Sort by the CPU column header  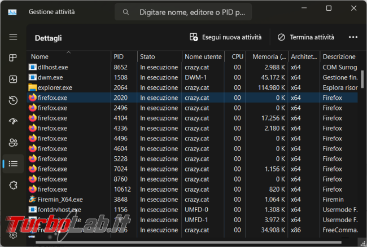(235, 56)
